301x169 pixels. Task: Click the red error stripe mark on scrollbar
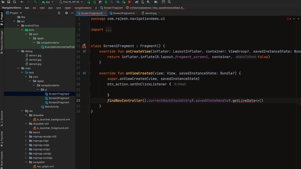click(x=300, y=104)
